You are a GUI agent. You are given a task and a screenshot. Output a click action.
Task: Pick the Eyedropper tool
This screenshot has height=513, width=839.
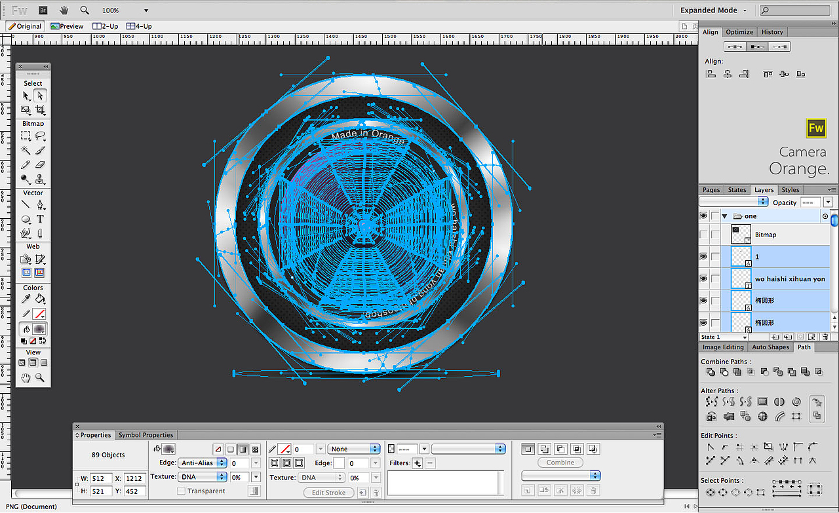coord(26,299)
